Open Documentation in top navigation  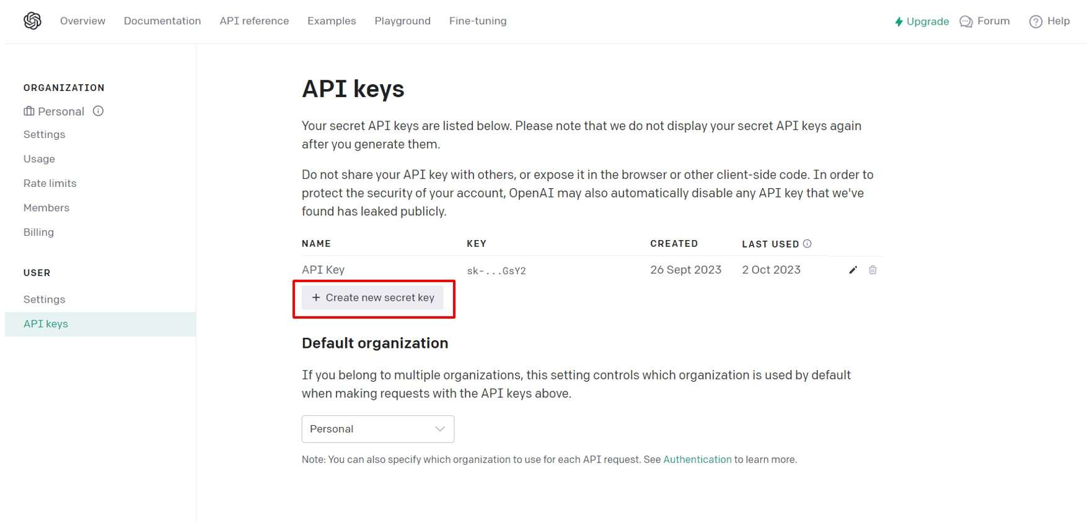tap(162, 21)
